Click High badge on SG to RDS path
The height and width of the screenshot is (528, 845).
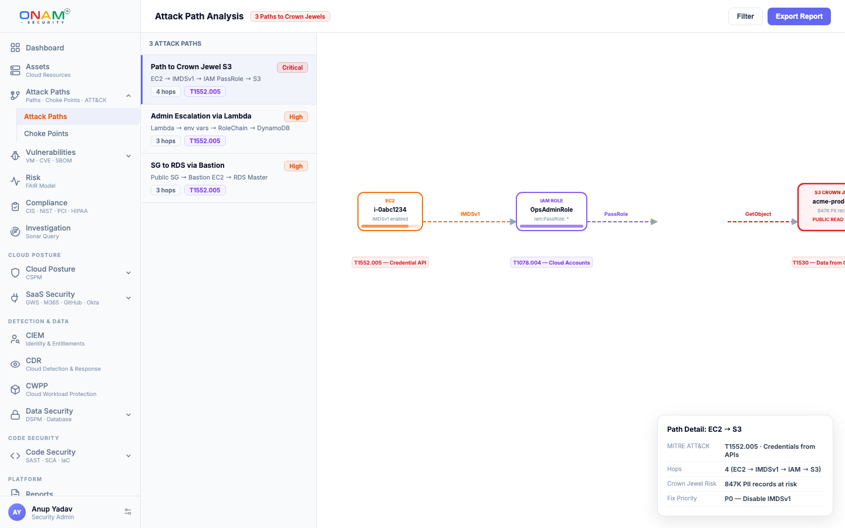click(x=296, y=166)
